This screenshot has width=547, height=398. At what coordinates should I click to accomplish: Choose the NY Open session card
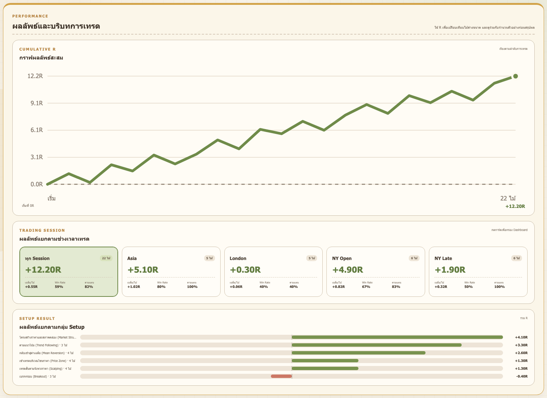pyautogui.click(x=376, y=272)
